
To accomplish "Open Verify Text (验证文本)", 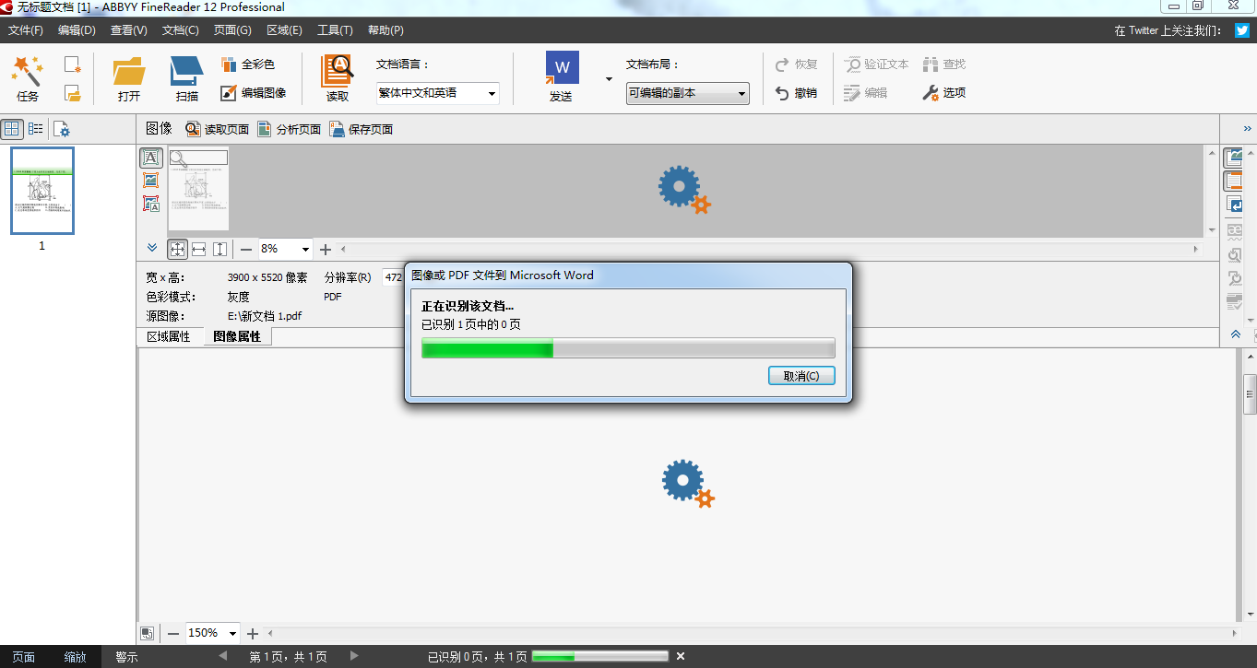I will coord(876,64).
